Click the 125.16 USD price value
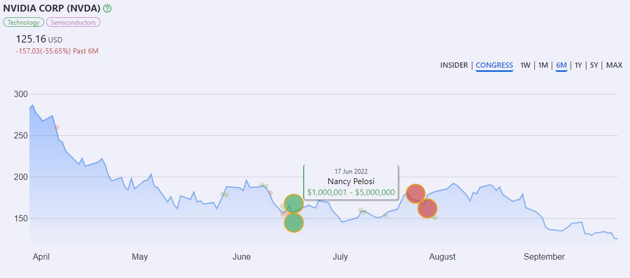The width and height of the screenshot is (630, 278). pos(39,39)
